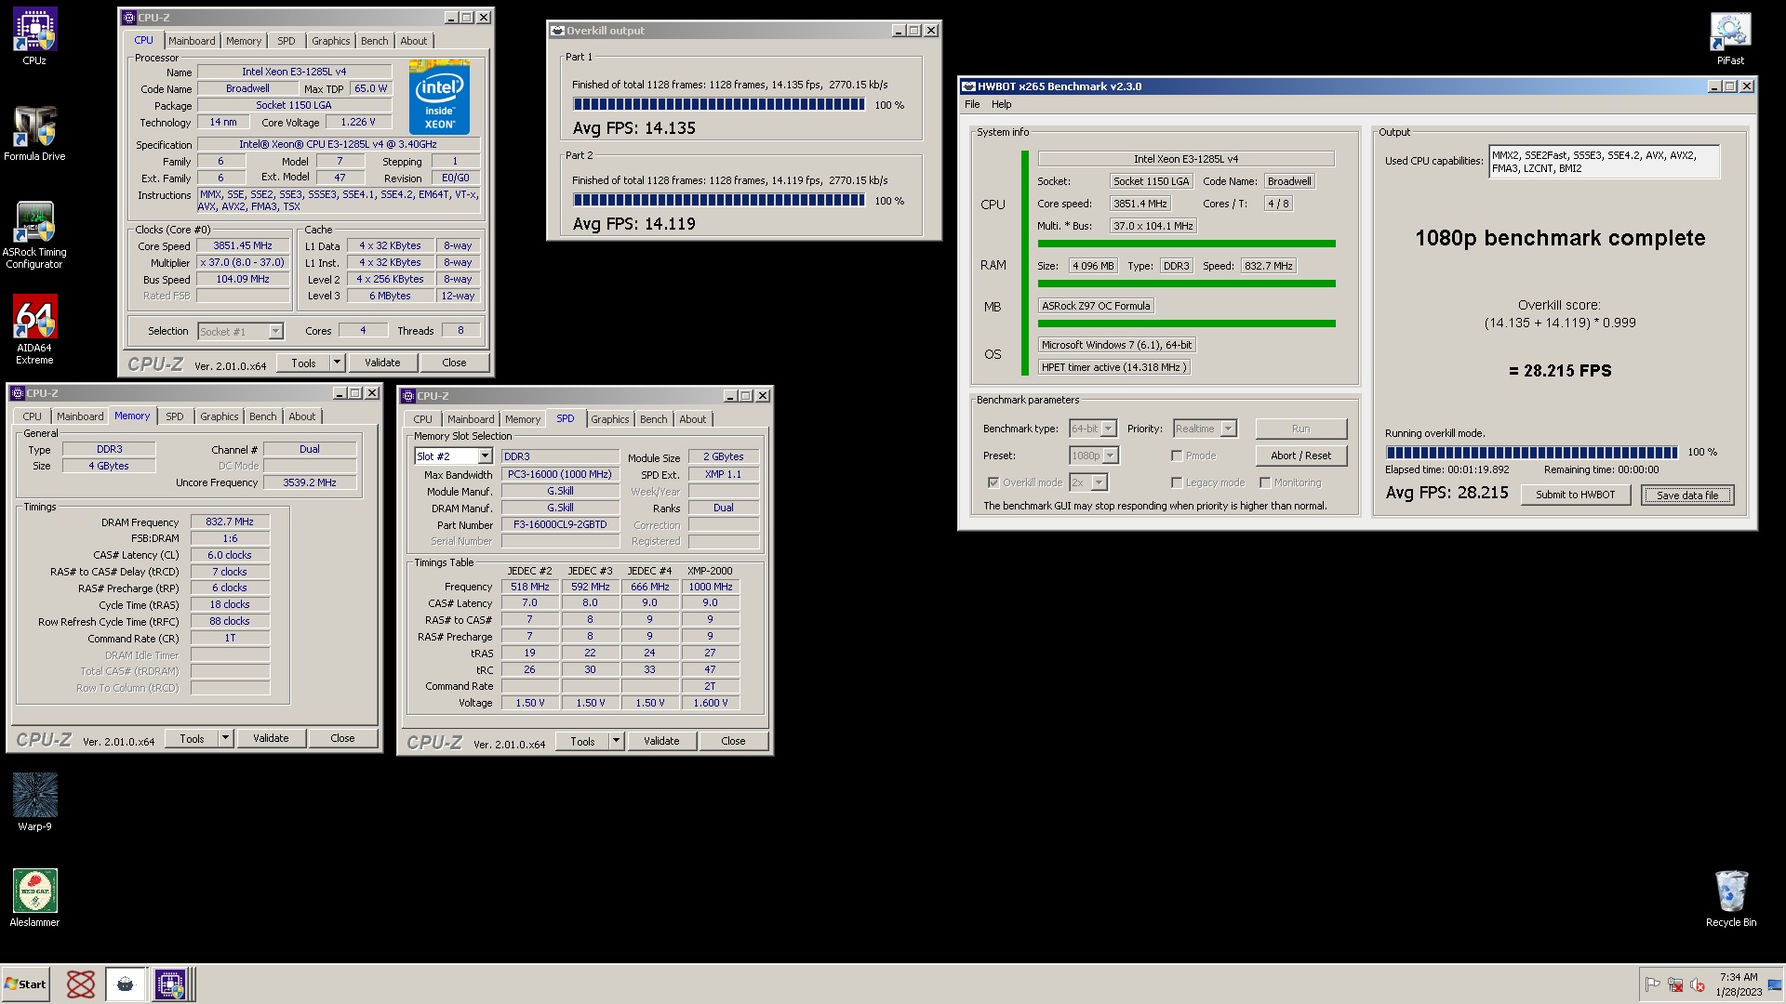This screenshot has width=1786, height=1004.
Task: Open the File menu in HWBOT x265
Action: [972, 104]
